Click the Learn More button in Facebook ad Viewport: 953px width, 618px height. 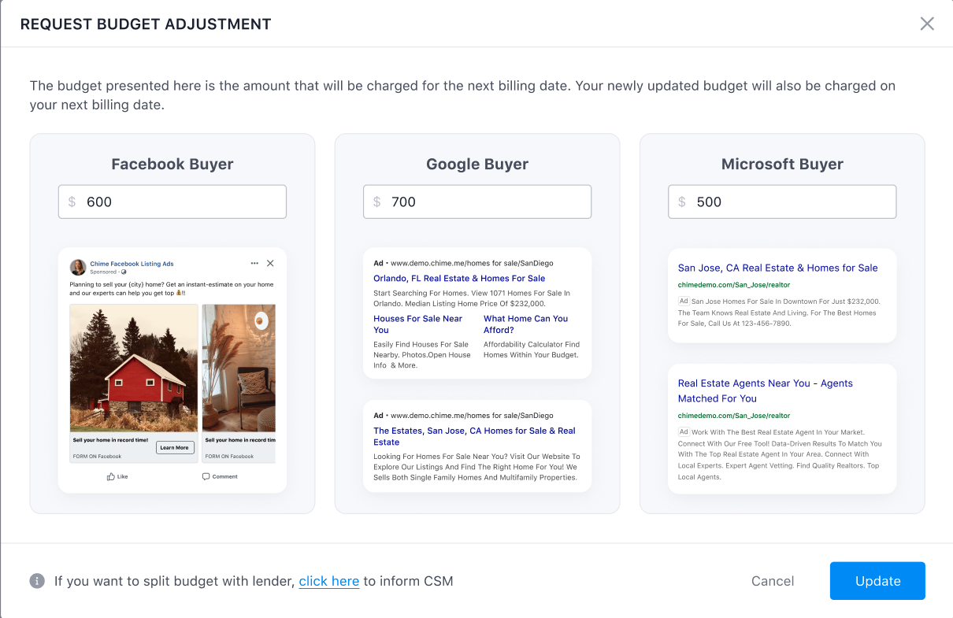pos(174,447)
